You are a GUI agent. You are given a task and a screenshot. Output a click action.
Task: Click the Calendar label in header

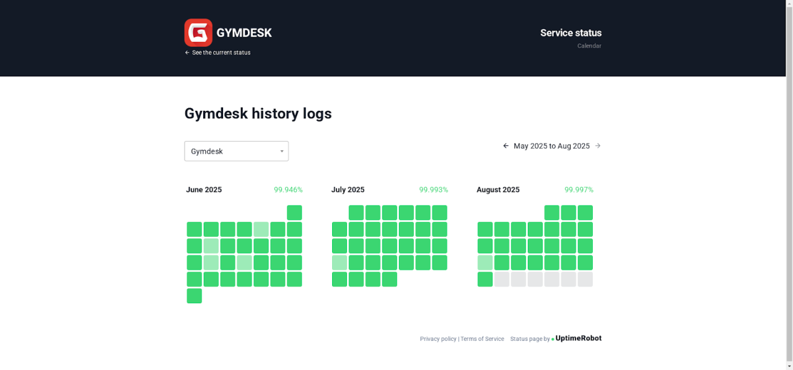pyautogui.click(x=589, y=46)
